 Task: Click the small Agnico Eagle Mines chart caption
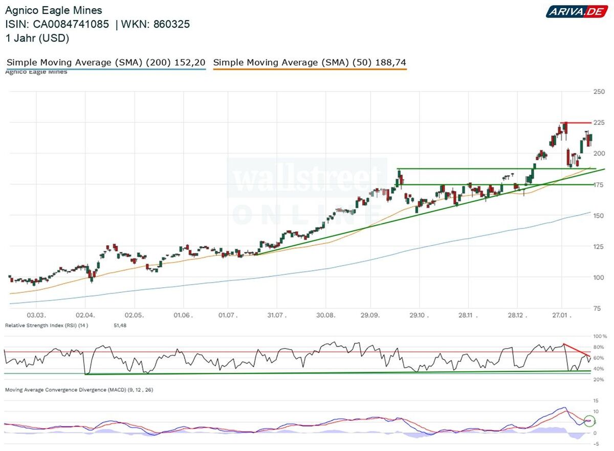(x=36, y=72)
